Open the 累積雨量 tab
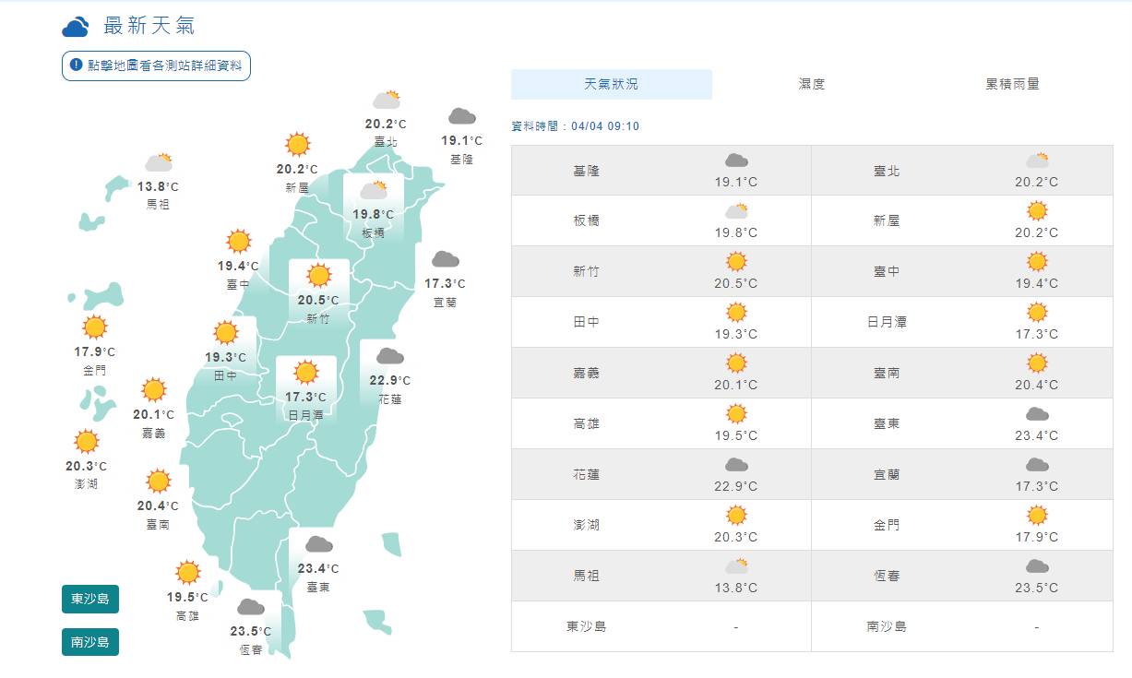The width and height of the screenshot is (1132, 678). [1012, 84]
